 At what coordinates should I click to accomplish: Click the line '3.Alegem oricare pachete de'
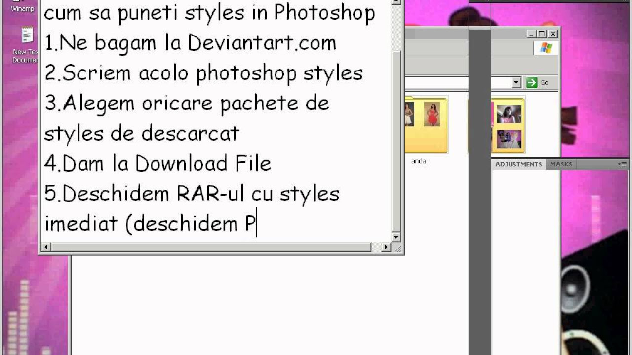click(187, 103)
